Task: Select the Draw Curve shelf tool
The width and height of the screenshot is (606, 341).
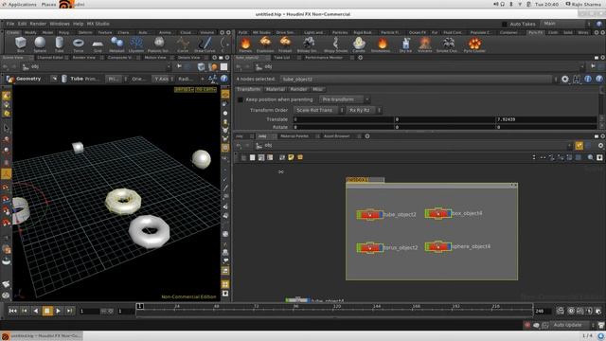Action: point(205,45)
